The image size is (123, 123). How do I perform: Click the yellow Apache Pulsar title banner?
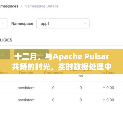61,61
